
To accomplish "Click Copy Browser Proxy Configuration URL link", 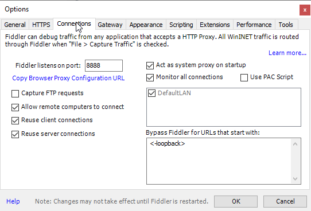I will (68, 78).
